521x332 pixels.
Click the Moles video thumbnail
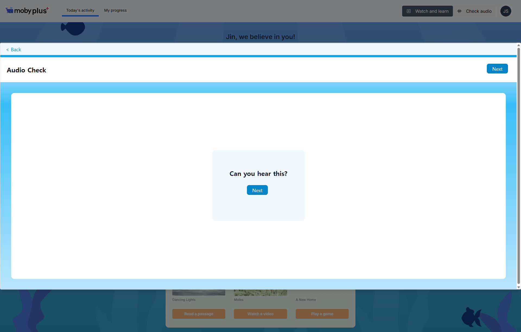(260, 293)
